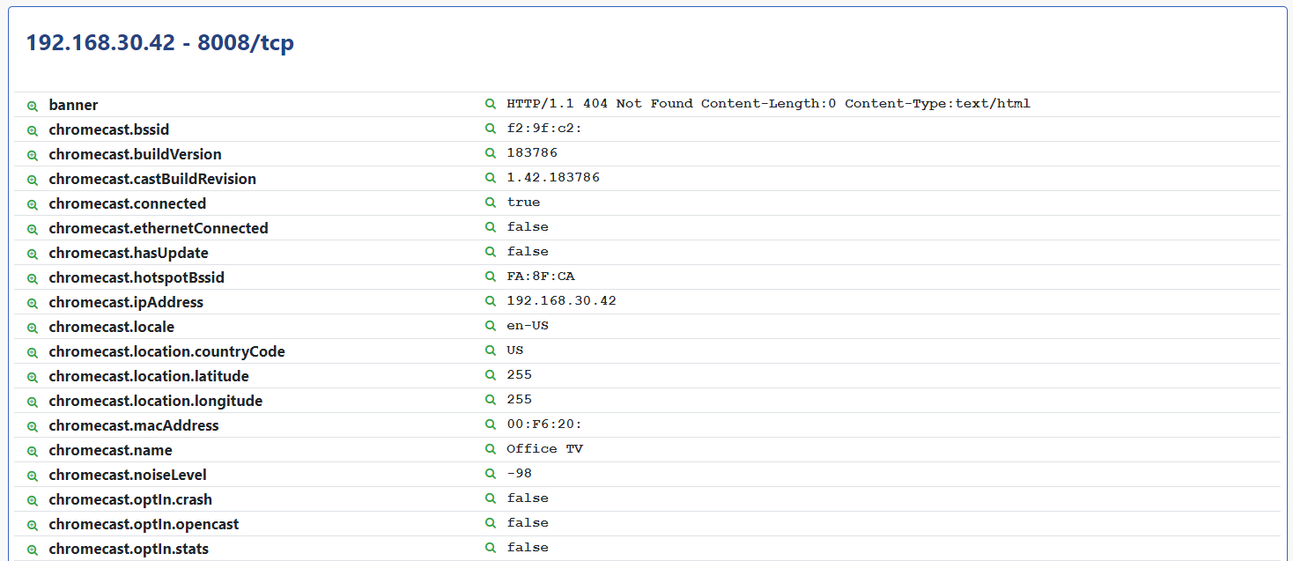Screen dimensions: 1293x561
Task: Search the chromecast.optIn.stats false value
Action: point(490,547)
